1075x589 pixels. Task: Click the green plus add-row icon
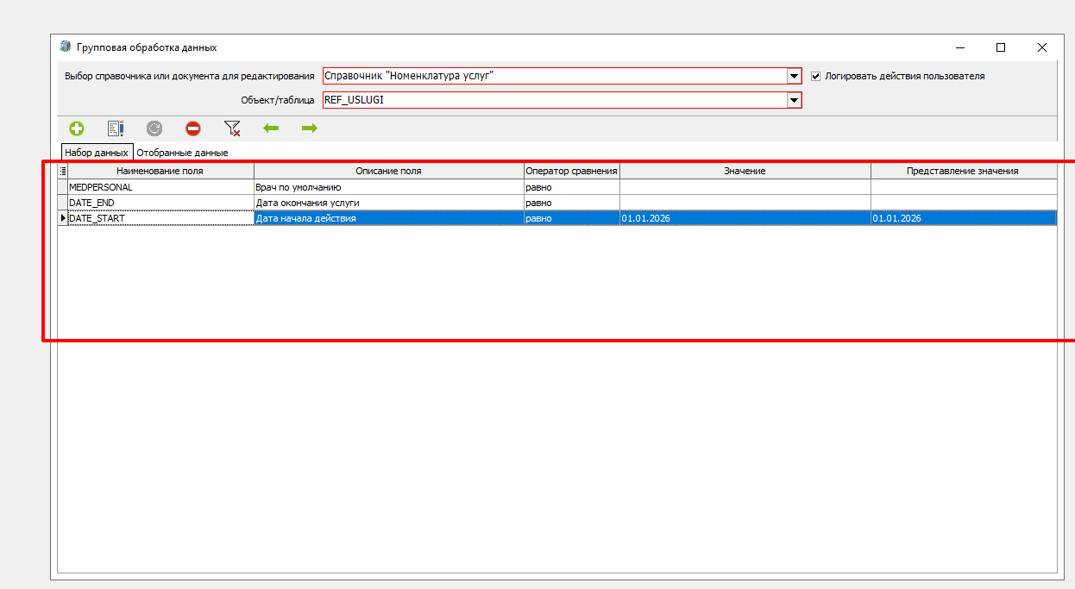tap(77, 128)
